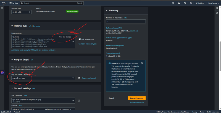Open the clock-style panel icon at right edge
The height and width of the screenshot is (113, 221).
(217, 13)
